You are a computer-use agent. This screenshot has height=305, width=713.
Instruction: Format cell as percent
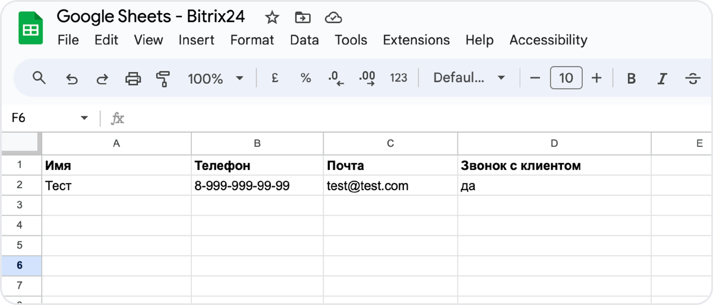[x=305, y=78]
